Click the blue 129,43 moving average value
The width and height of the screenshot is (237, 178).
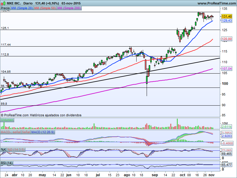227,20
